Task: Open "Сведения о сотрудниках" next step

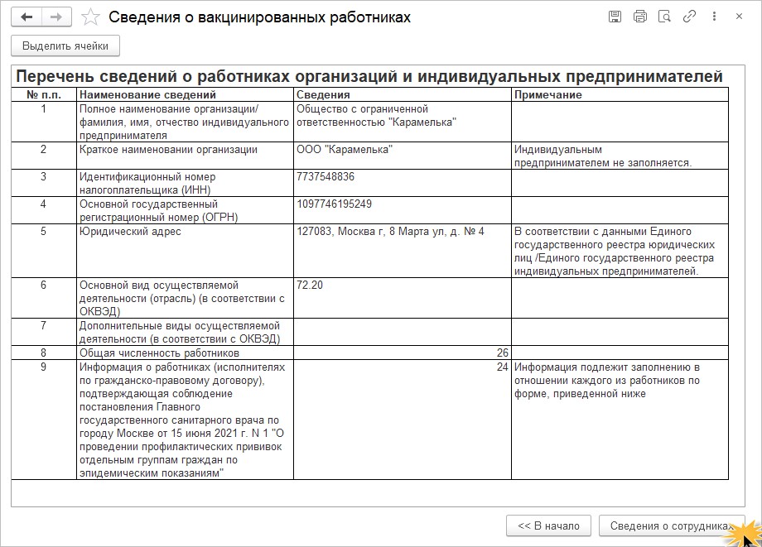Action: (x=672, y=525)
